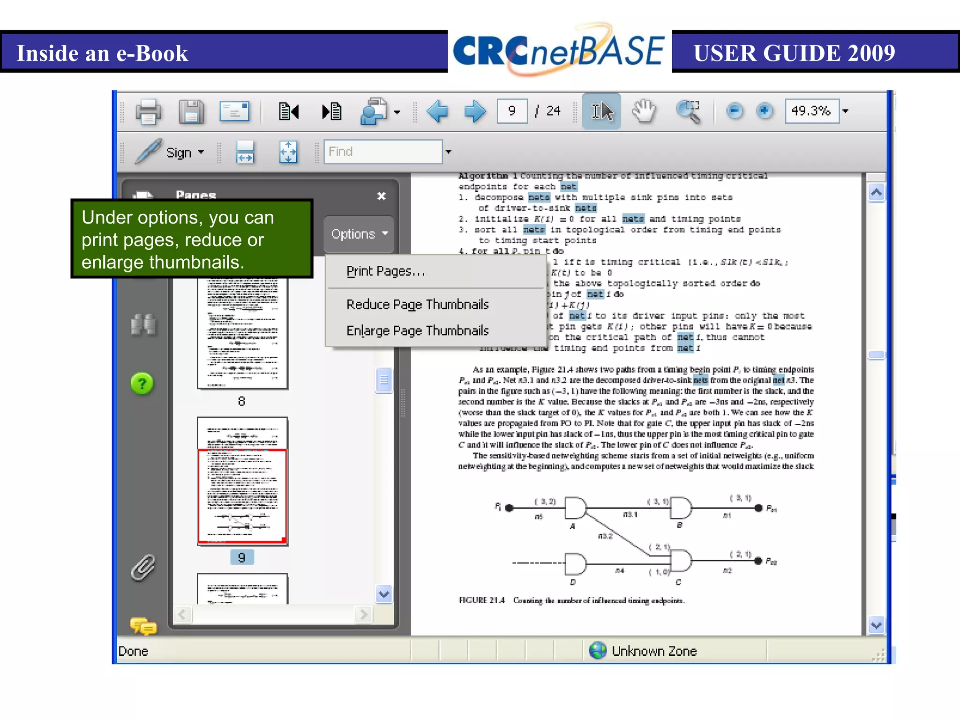Open the zoom percentage dropdown arrow
The width and height of the screenshot is (960, 720).
845,111
